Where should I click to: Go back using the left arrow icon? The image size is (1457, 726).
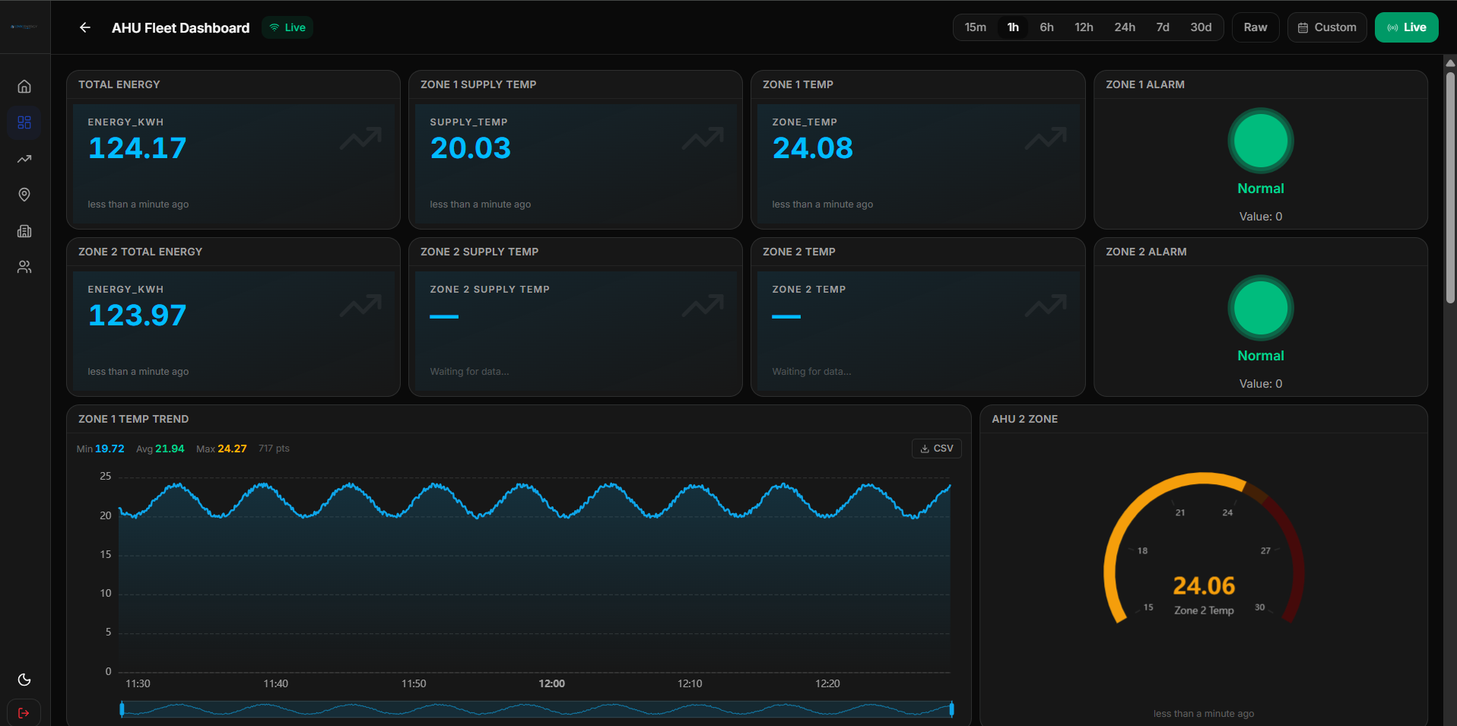[x=85, y=27]
